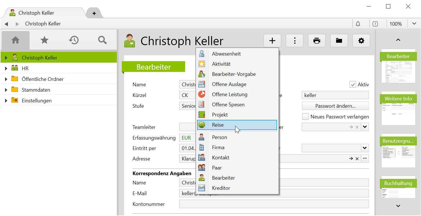Click the Kontonummer input field
The image size is (421, 216).
pyautogui.click(x=274, y=204)
